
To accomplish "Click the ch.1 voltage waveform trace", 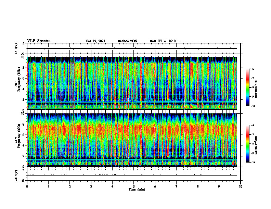I will pyautogui.click(x=132, y=48).
